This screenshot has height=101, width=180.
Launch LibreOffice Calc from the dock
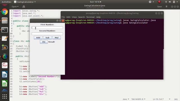4,83
